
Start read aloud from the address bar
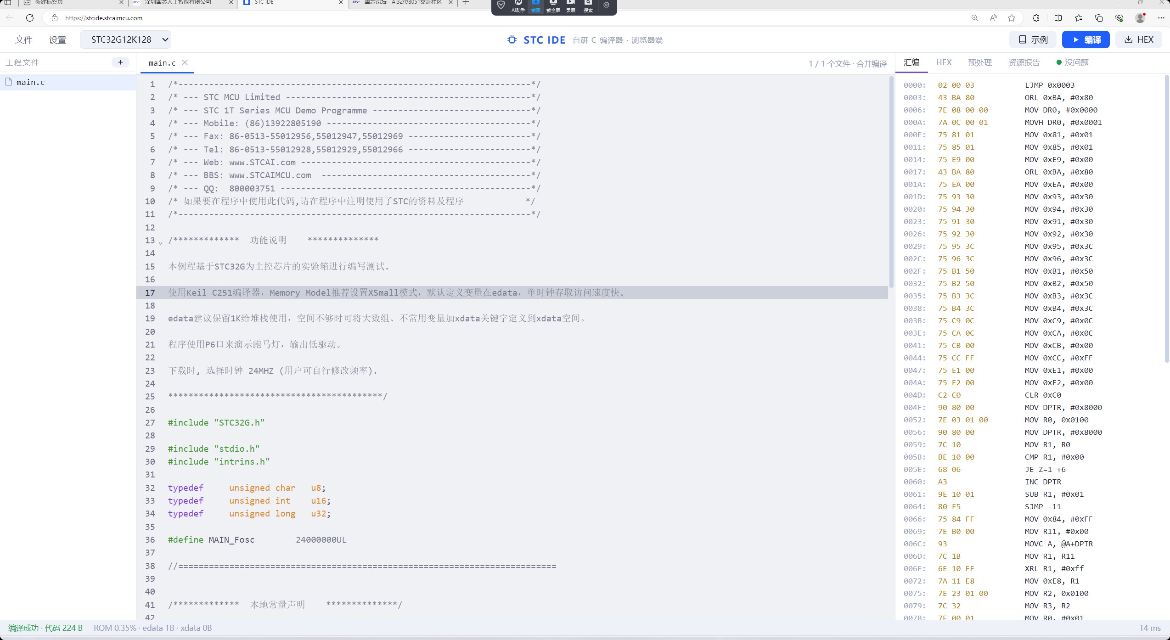(x=993, y=18)
